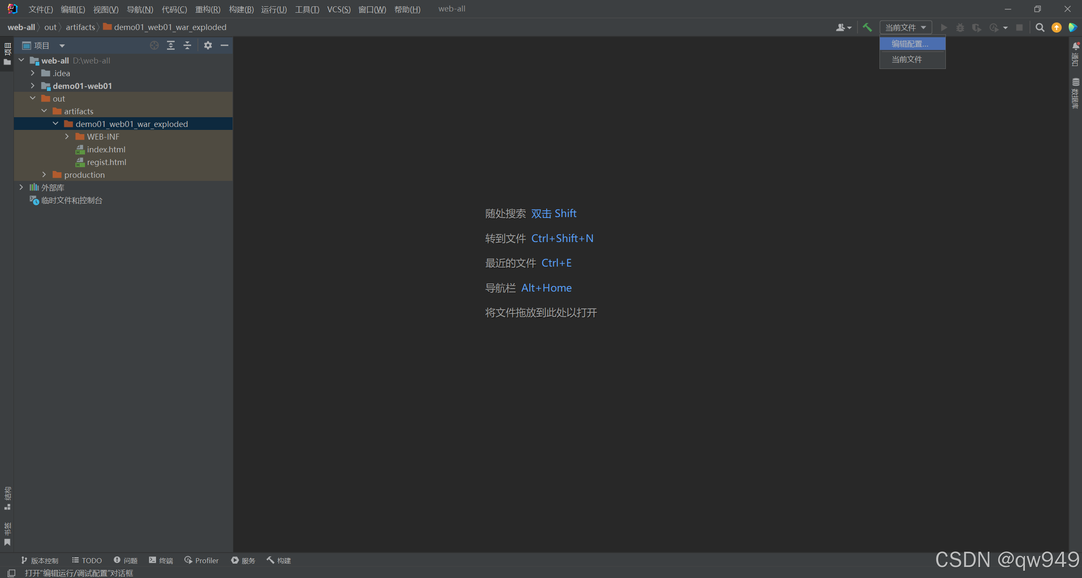Image resolution: width=1082 pixels, height=578 pixels.
Task: Click the expand all tree icon
Action: click(x=171, y=45)
